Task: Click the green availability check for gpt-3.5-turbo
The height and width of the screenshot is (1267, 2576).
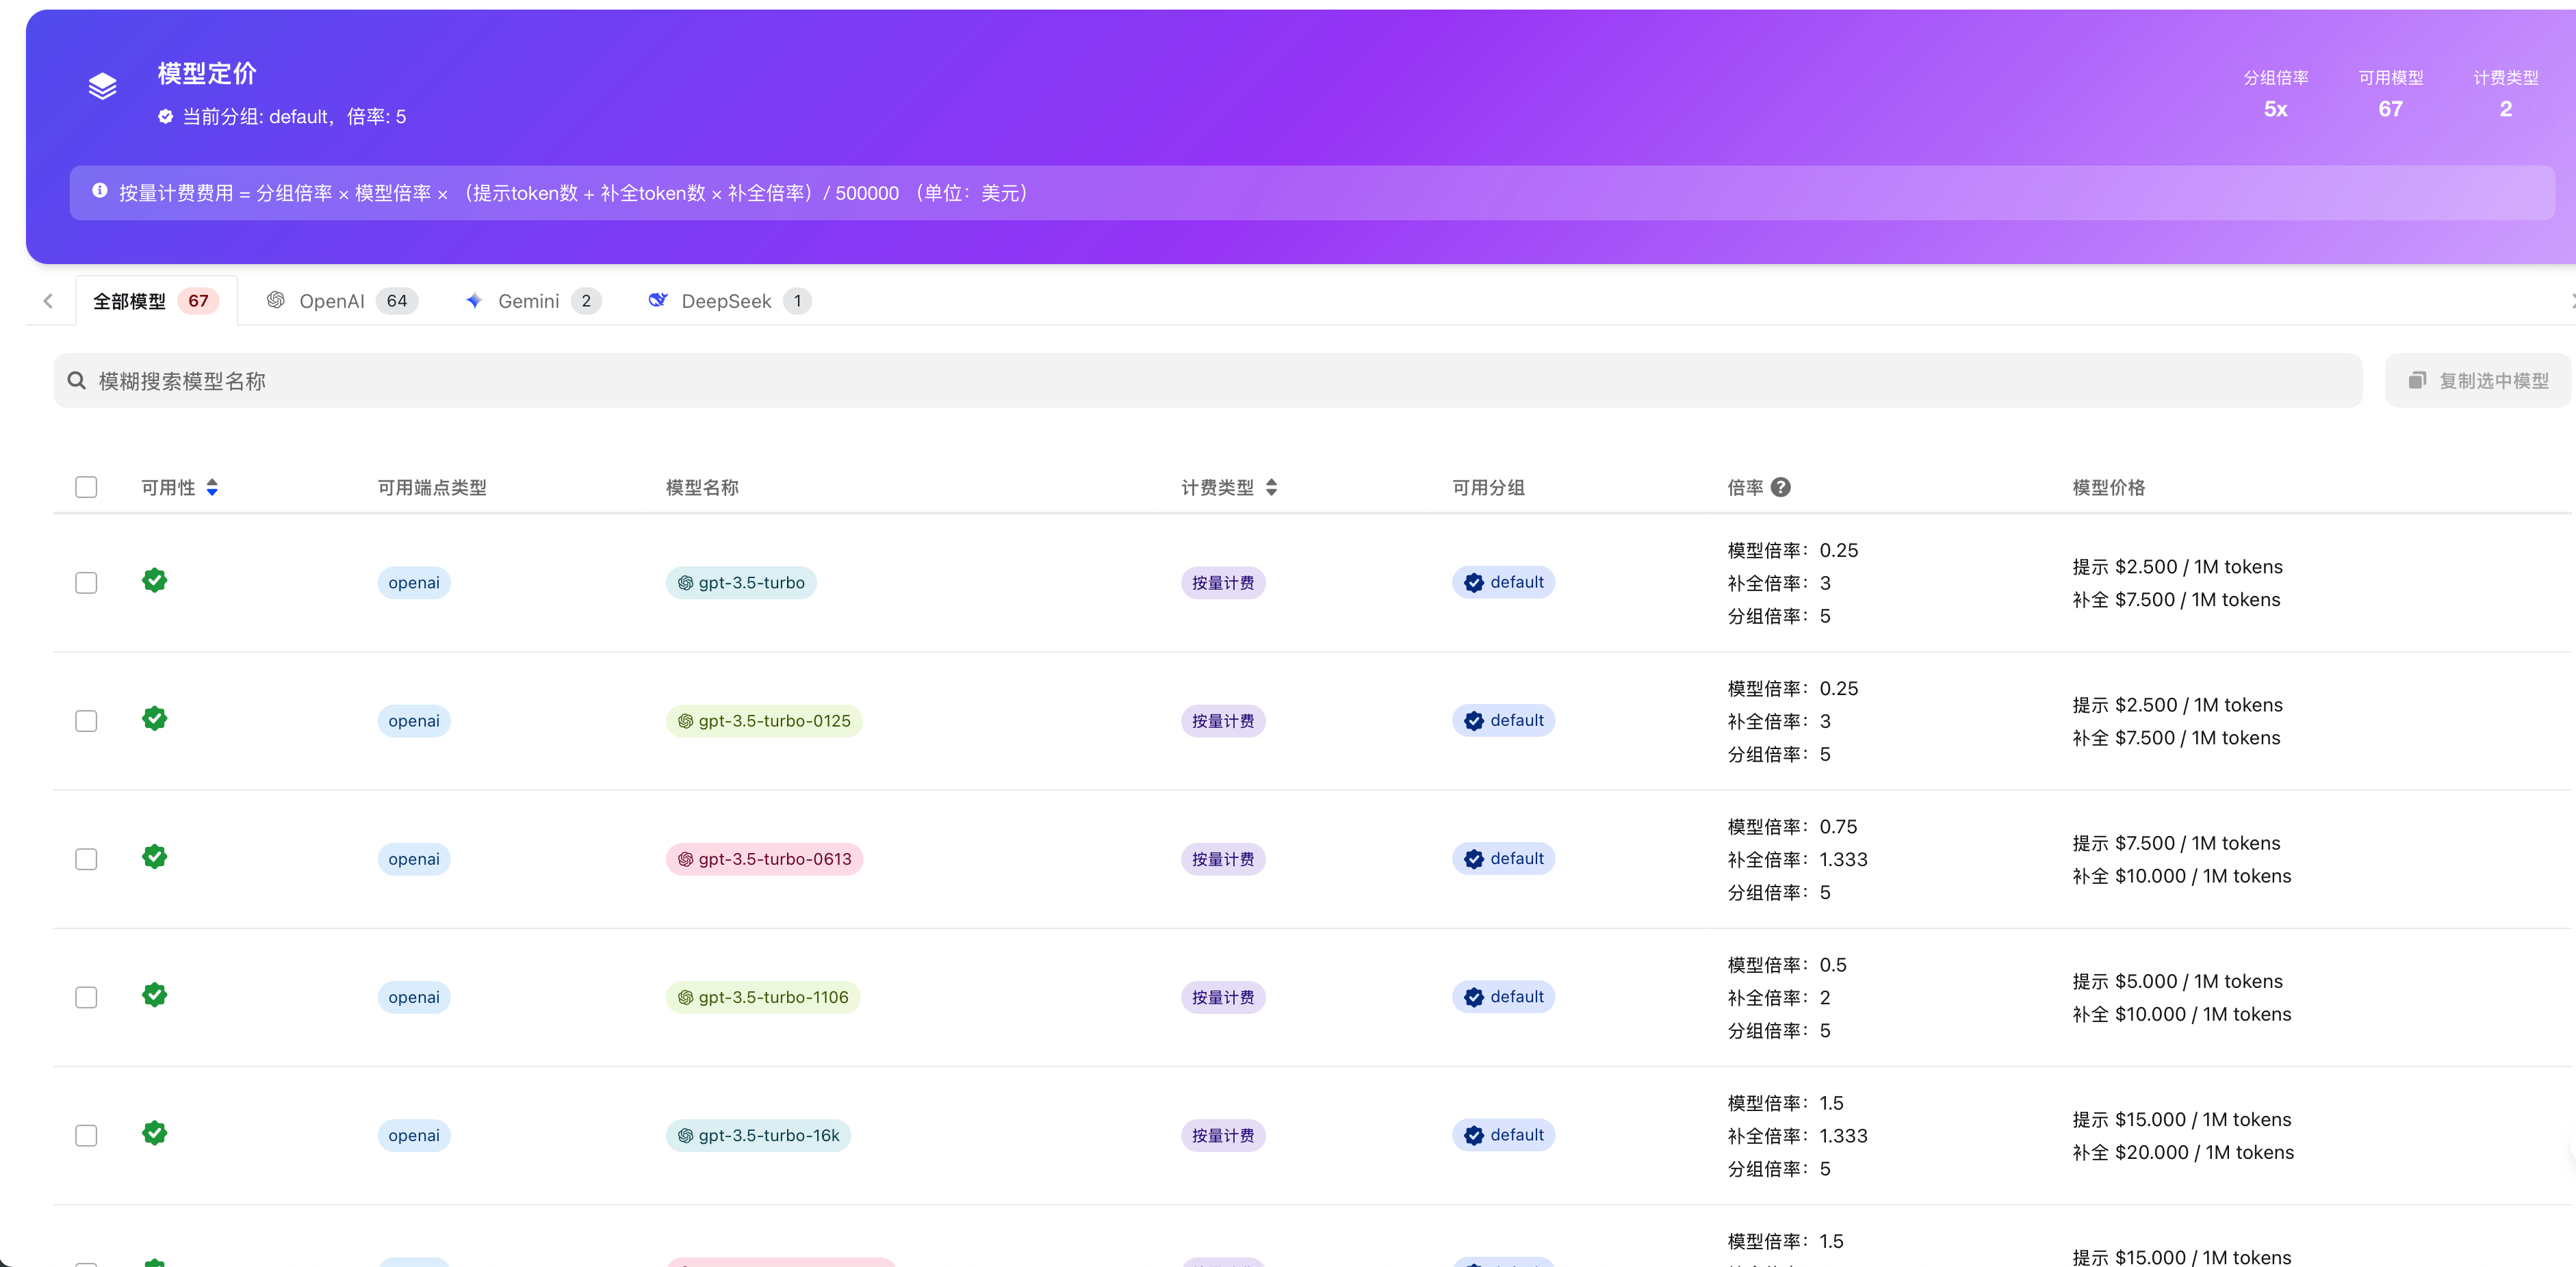Action: [154, 580]
